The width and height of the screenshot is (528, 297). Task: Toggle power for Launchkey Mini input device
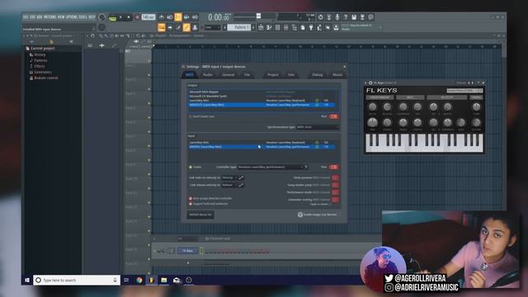pos(317,143)
